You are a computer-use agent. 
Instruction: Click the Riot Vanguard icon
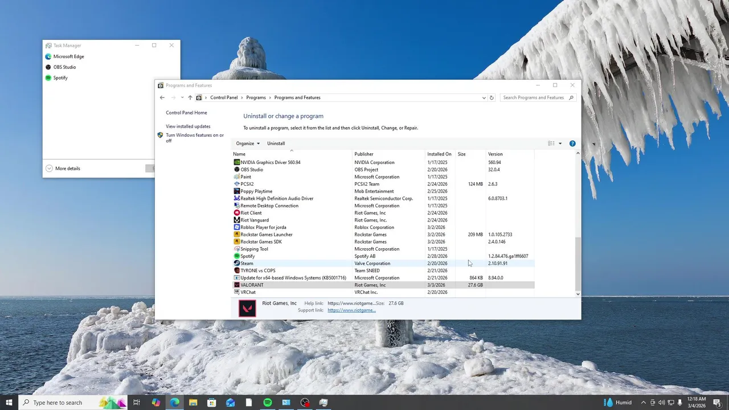pyautogui.click(x=237, y=220)
